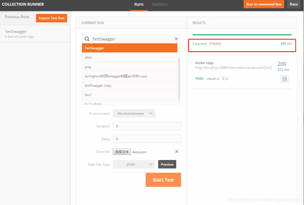
Task: Select springboot利用swagger构建api文档 copy collection
Action: [x=130, y=76]
